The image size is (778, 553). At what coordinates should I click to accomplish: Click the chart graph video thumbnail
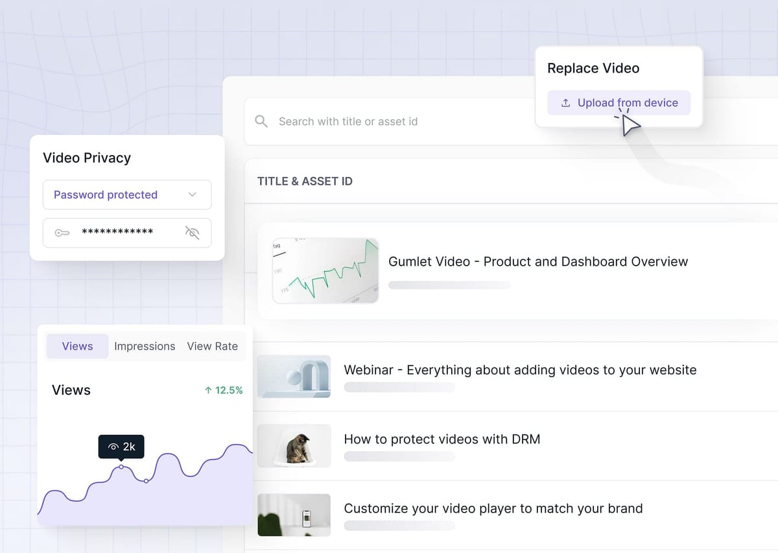click(325, 270)
